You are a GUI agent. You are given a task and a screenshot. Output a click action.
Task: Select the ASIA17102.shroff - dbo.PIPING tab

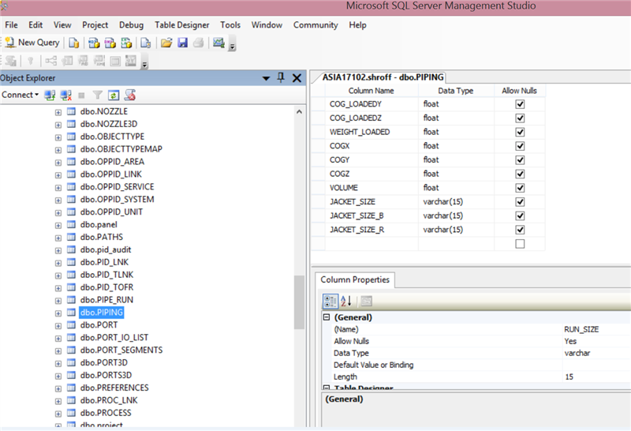coord(383,77)
